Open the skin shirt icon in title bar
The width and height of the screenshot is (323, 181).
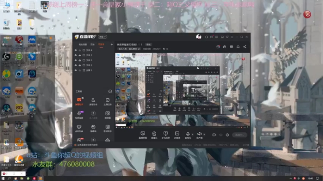tap(227, 37)
